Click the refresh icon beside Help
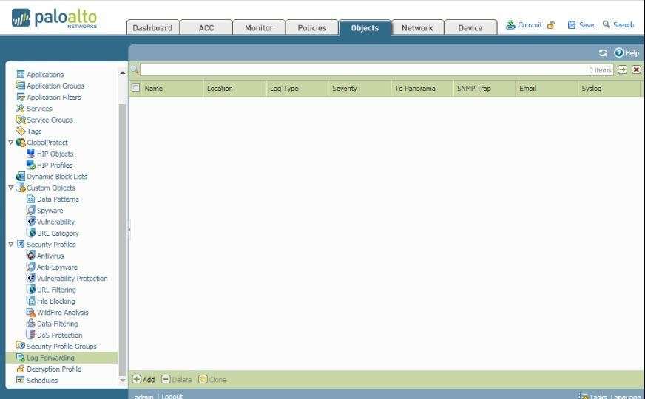 coord(603,53)
